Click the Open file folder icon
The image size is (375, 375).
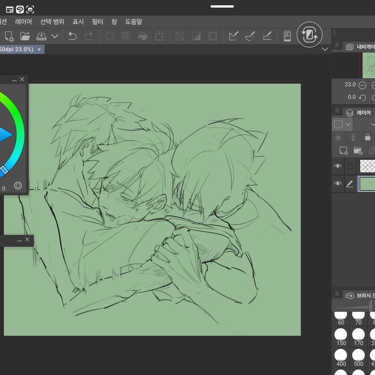click(25, 36)
